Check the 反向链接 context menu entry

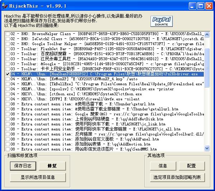[8, 134]
